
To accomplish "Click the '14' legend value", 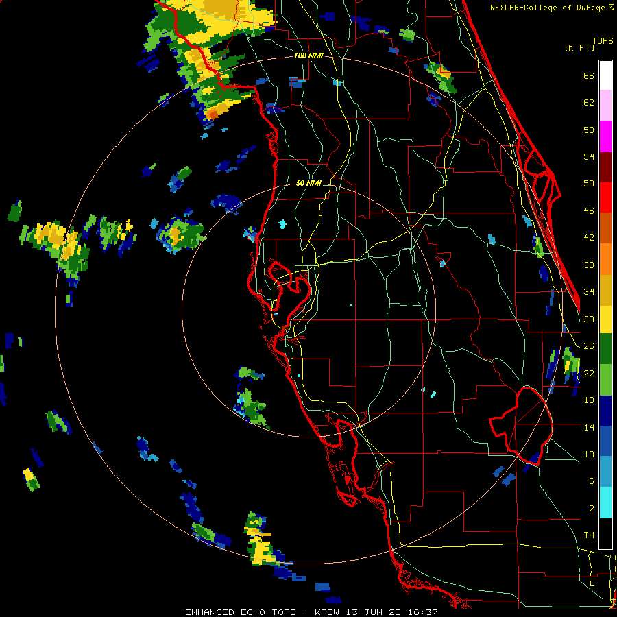I will (589, 427).
